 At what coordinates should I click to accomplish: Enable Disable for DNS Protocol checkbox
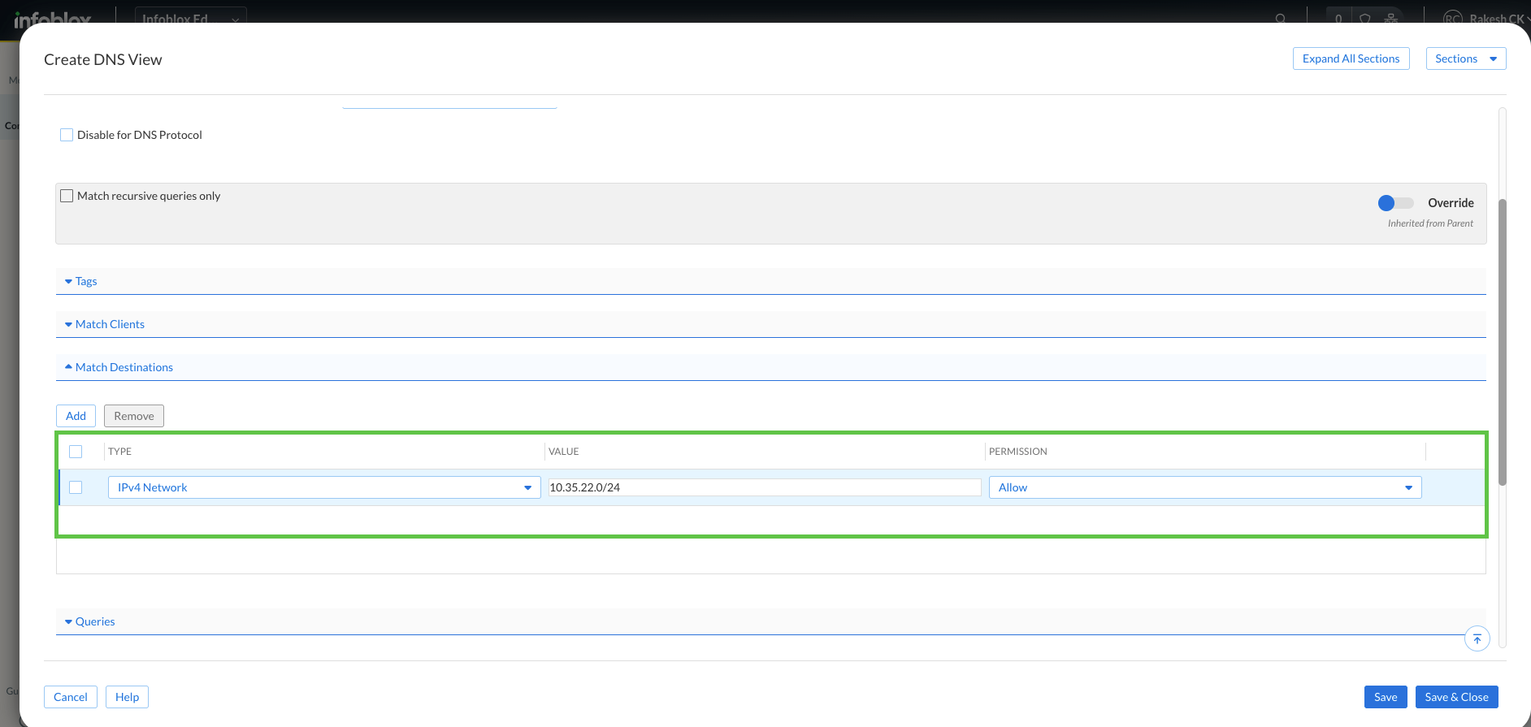pos(67,135)
